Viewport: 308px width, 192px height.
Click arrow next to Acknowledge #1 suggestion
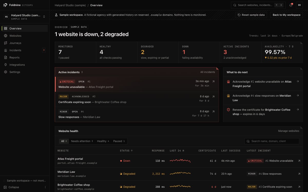298,81
